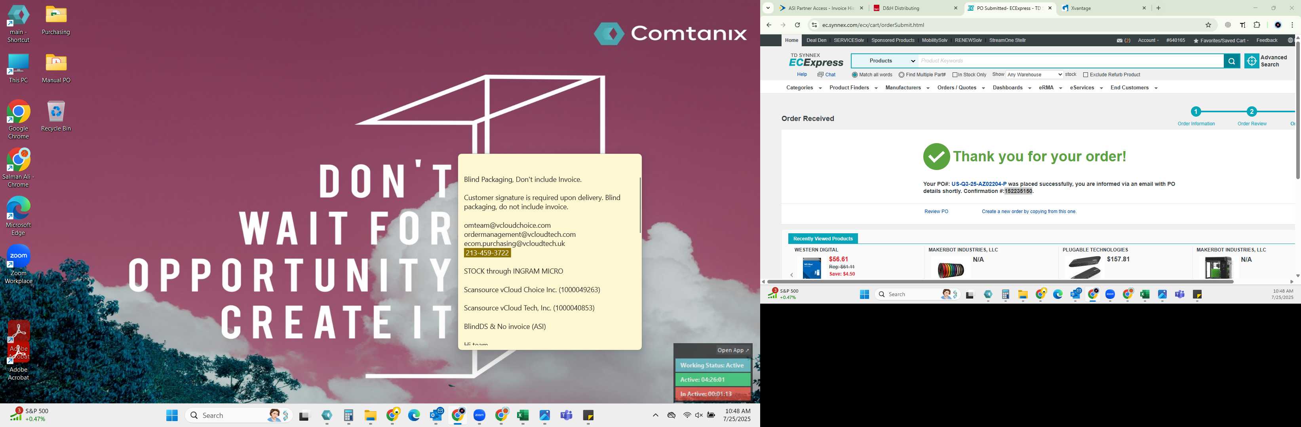Open the ECExpress mail inbox envelope icon
This screenshot has height=427, width=1301.
(1119, 40)
